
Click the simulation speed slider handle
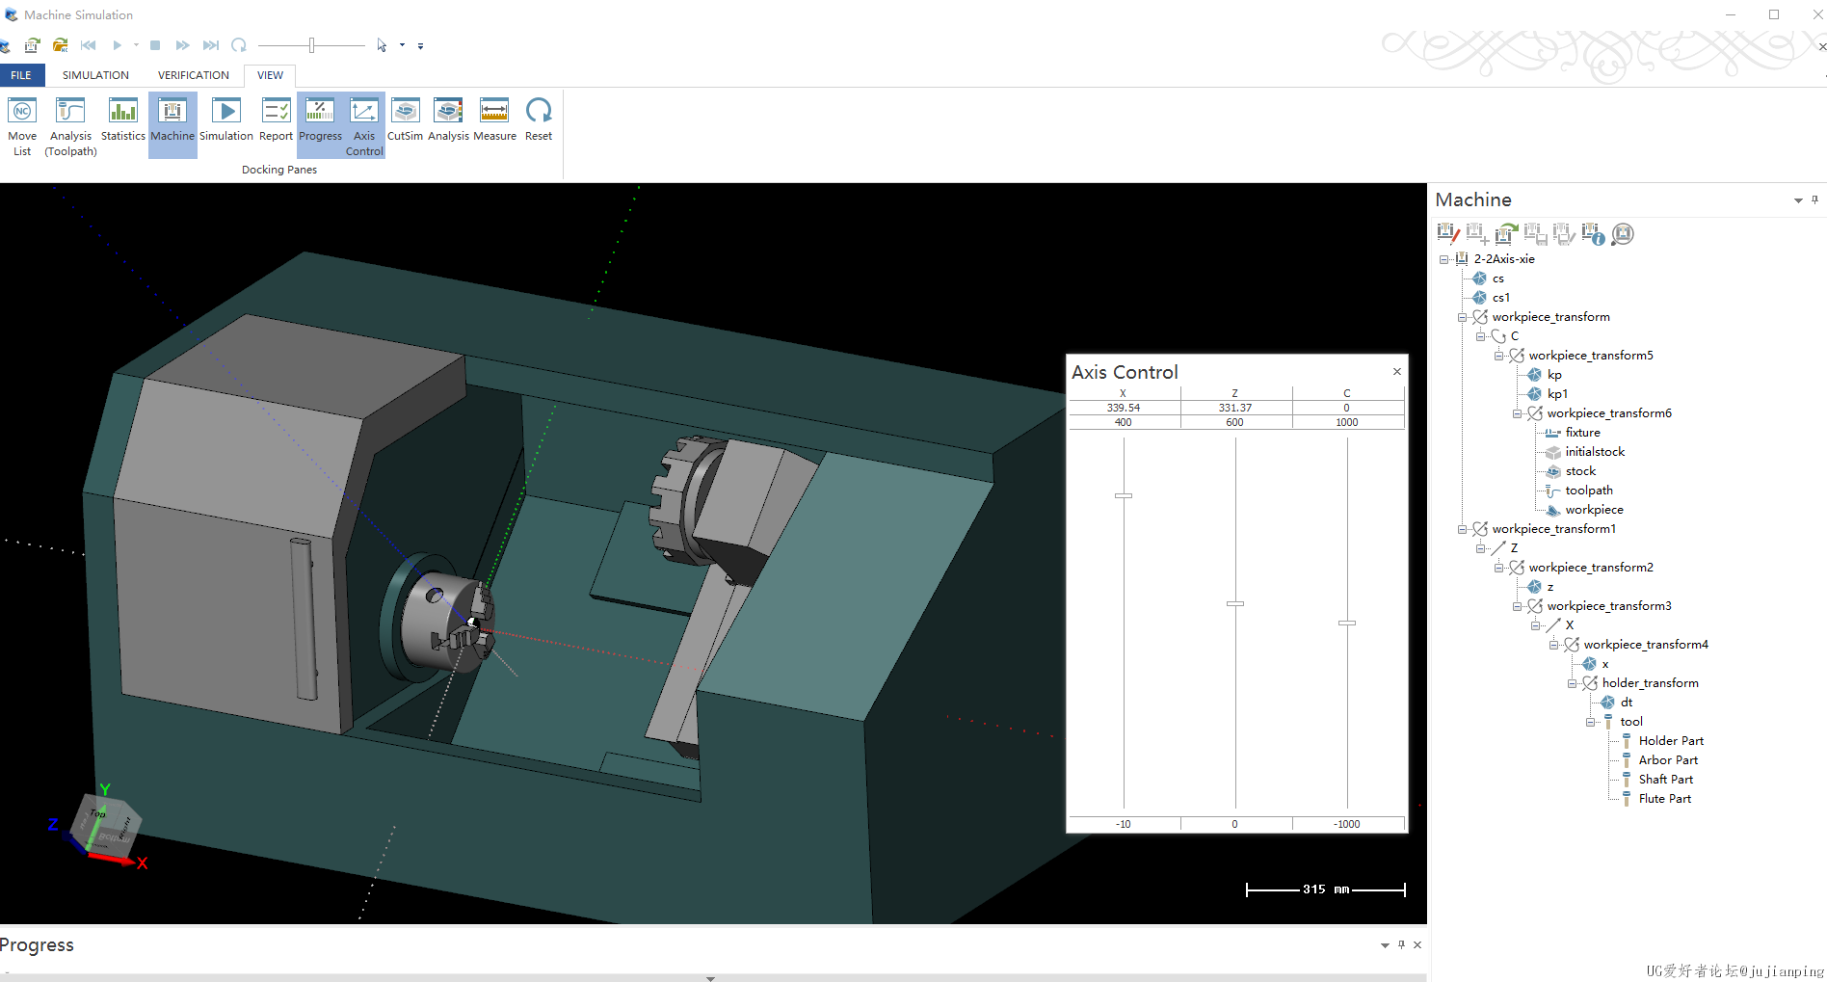311,45
